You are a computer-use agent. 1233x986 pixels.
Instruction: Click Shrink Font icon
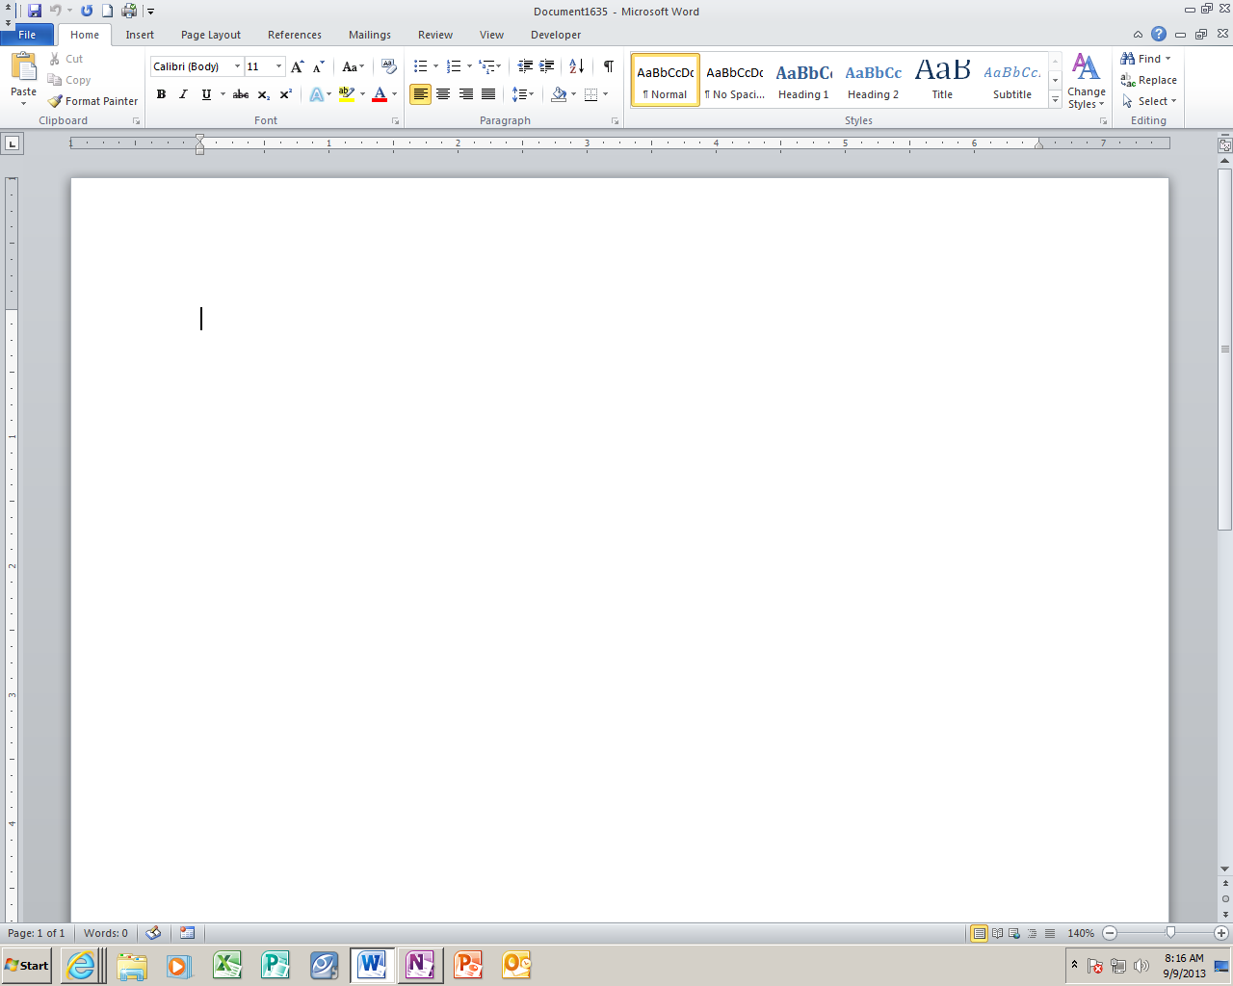(x=319, y=66)
